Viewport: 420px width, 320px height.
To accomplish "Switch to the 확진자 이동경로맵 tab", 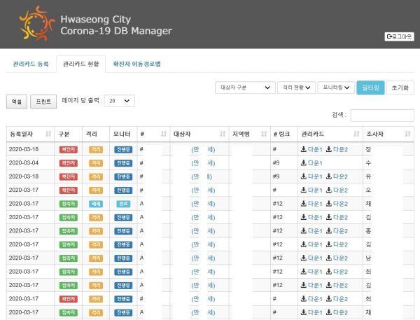I will click(x=137, y=64).
